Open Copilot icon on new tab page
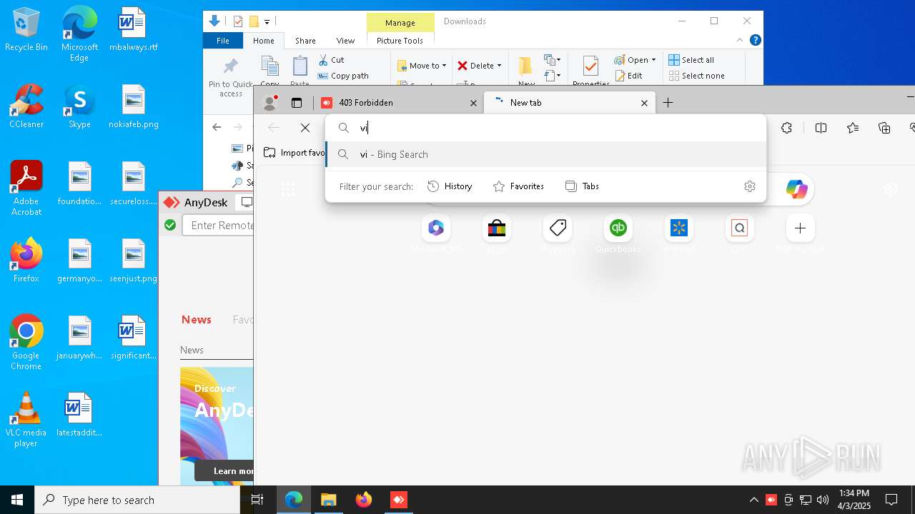The width and height of the screenshot is (915, 514). click(x=796, y=189)
